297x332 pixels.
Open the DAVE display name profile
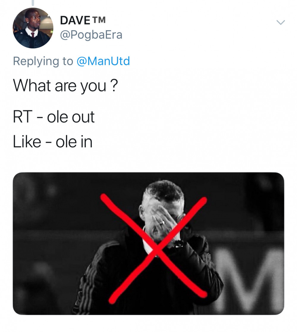click(x=74, y=20)
